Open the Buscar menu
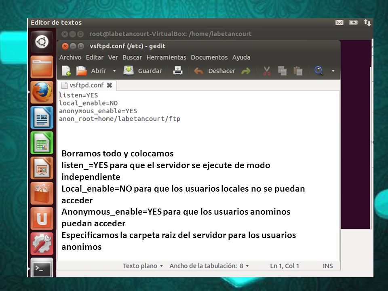Image resolution: width=388 pixels, height=291 pixels. click(x=132, y=57)
